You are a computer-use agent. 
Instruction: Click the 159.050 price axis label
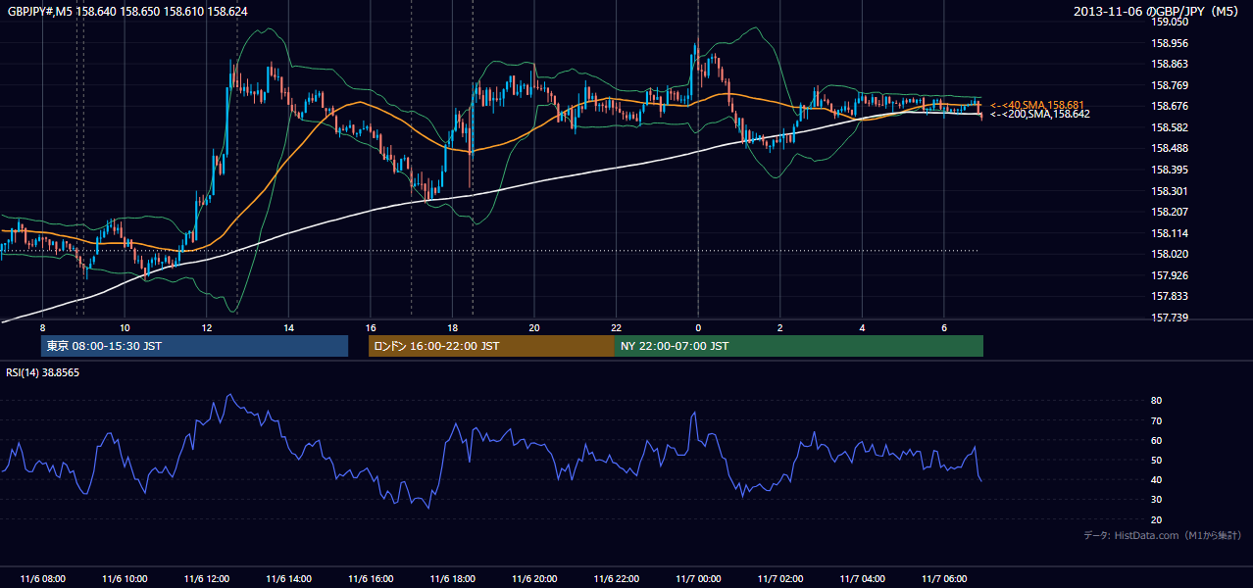point(1170,23)
